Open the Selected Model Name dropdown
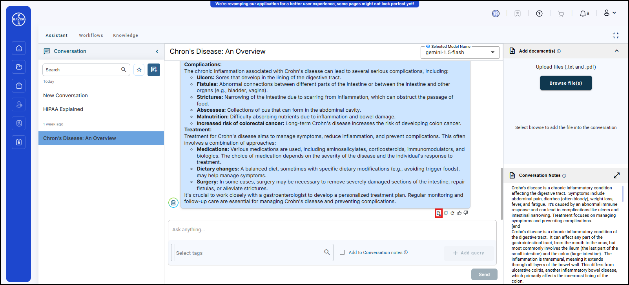The image size is (629, 285). 460,53
